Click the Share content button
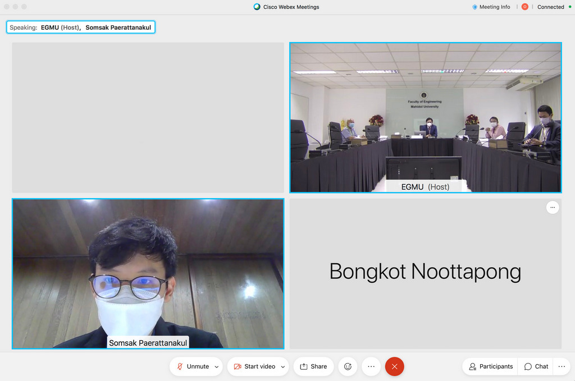Image resolution: width=575 pixels, height=381 pixels. [x=313, y=366]
